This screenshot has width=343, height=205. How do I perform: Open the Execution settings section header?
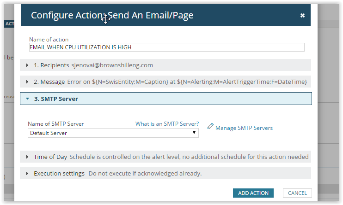tap(165, 173)
